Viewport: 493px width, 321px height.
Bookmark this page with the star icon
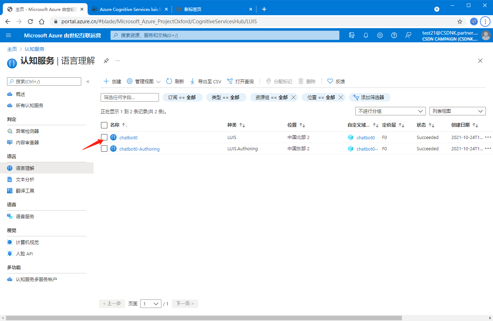tap(460, 22)
